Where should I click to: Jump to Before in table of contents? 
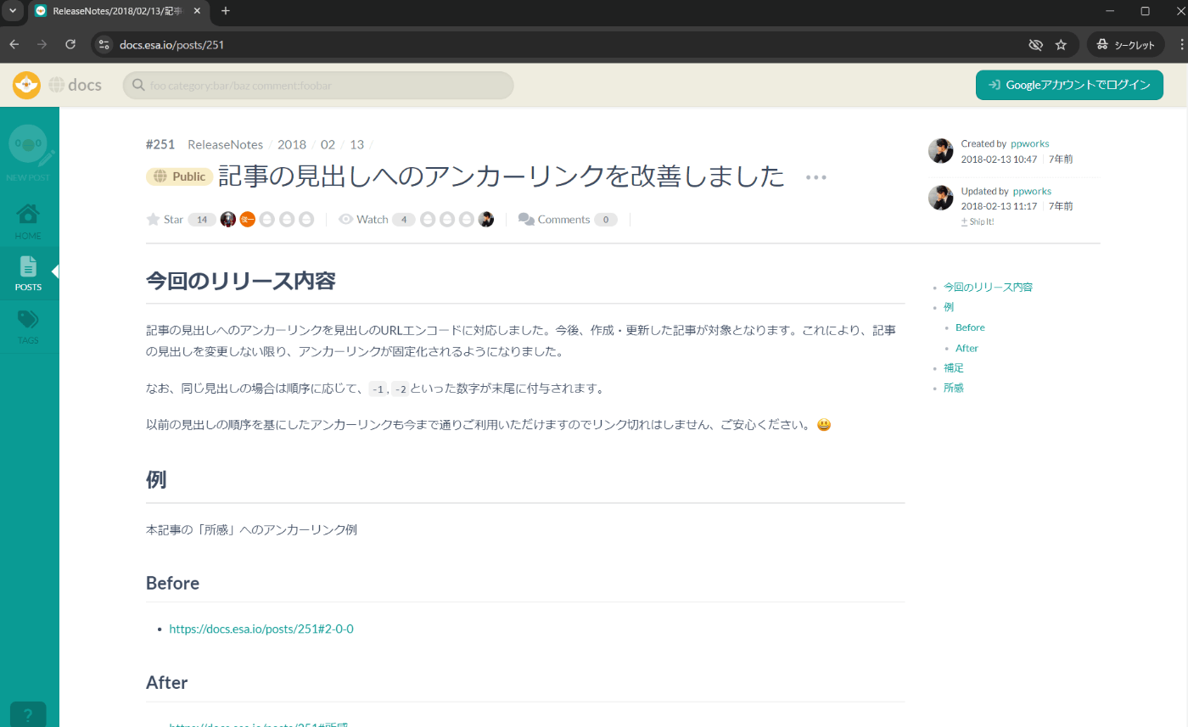pos(970,327)
